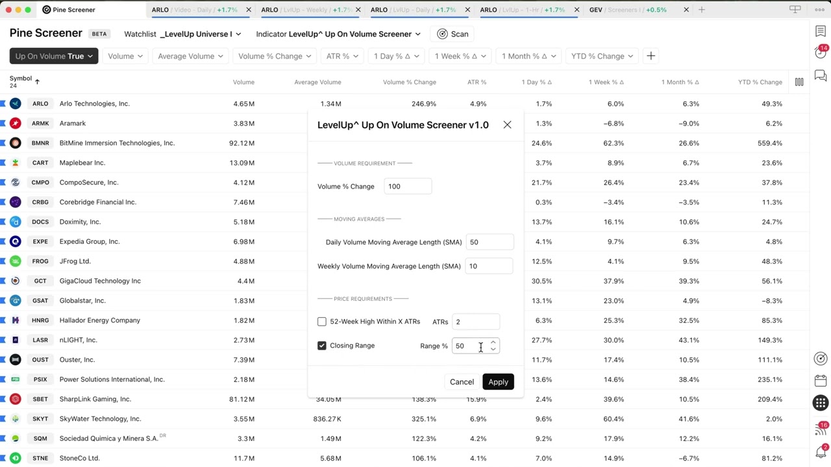This screenshot has height=467, width=831.
Task: Open the Volume filter dropdown
Action: click(x=125, y=56)
